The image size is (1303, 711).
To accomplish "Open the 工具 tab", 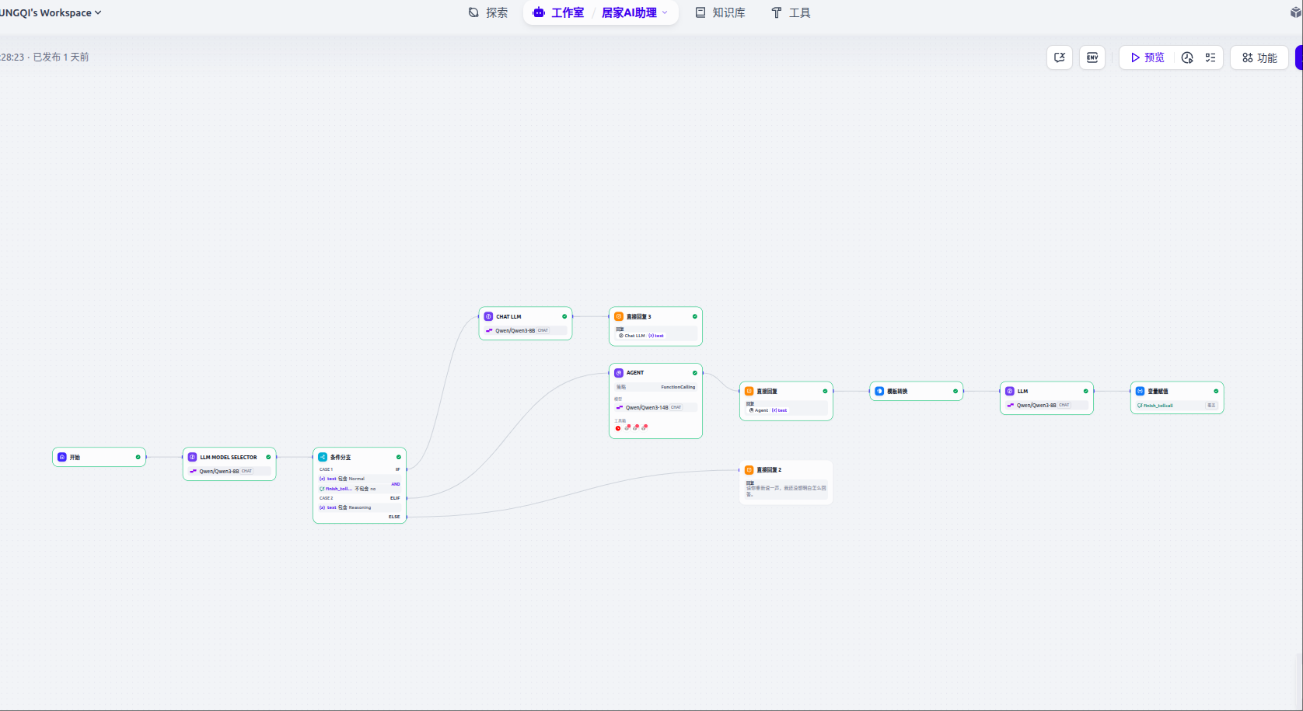I will (791, 13).
